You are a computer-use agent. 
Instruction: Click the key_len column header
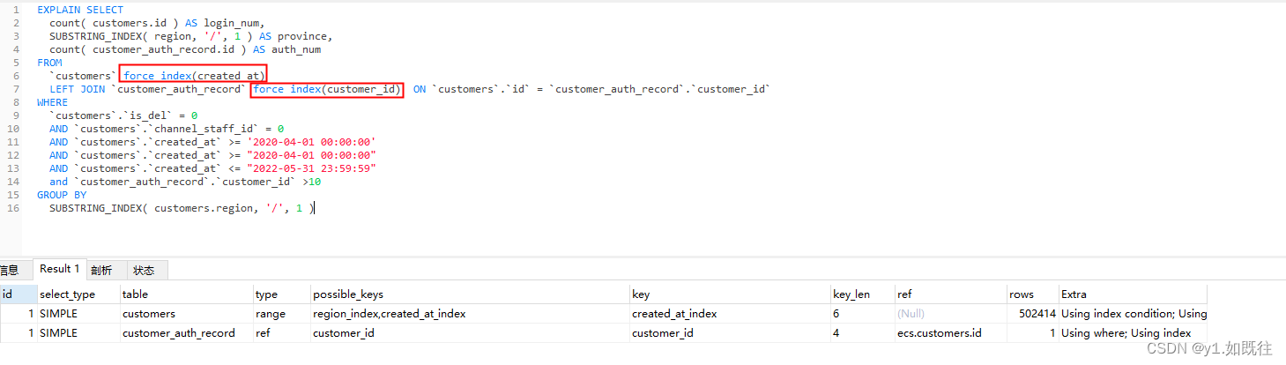(x=862, y=294)
